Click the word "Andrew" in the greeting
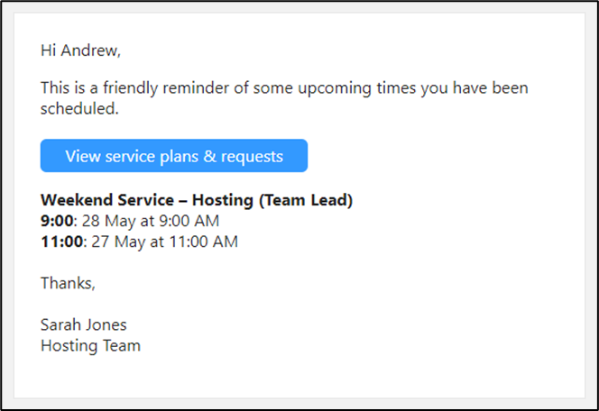 [90, 50]
